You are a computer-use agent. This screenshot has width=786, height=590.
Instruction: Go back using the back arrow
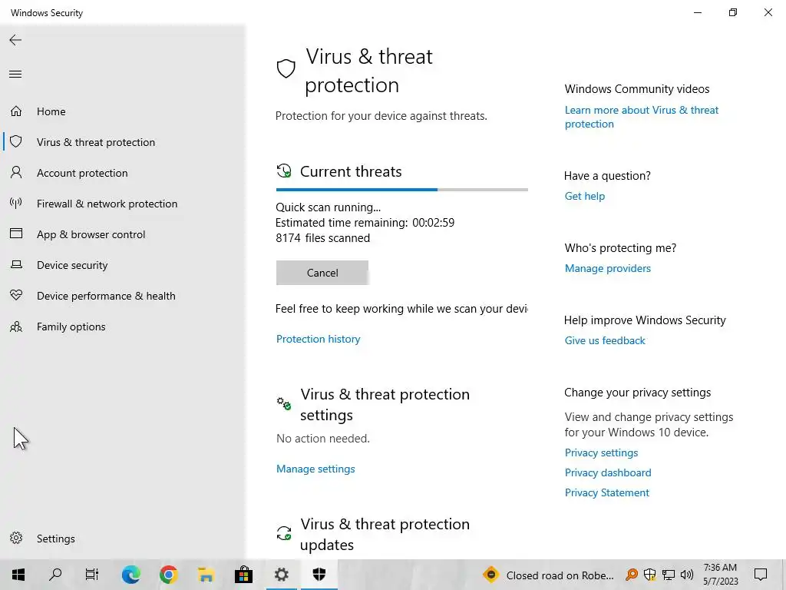pyautogui.click(x=15, y=40)
